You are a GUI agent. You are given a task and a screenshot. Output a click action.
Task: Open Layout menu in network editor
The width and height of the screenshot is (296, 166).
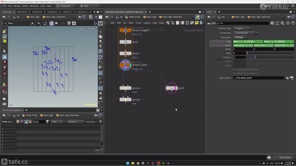coord(147,23)
